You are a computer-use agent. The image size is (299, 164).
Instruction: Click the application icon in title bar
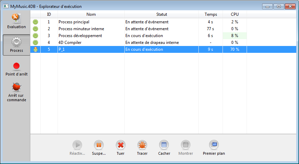click(x=6, y=6)
